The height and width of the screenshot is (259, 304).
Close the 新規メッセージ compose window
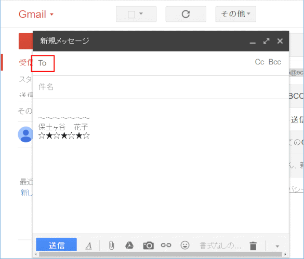click(280, 41)
